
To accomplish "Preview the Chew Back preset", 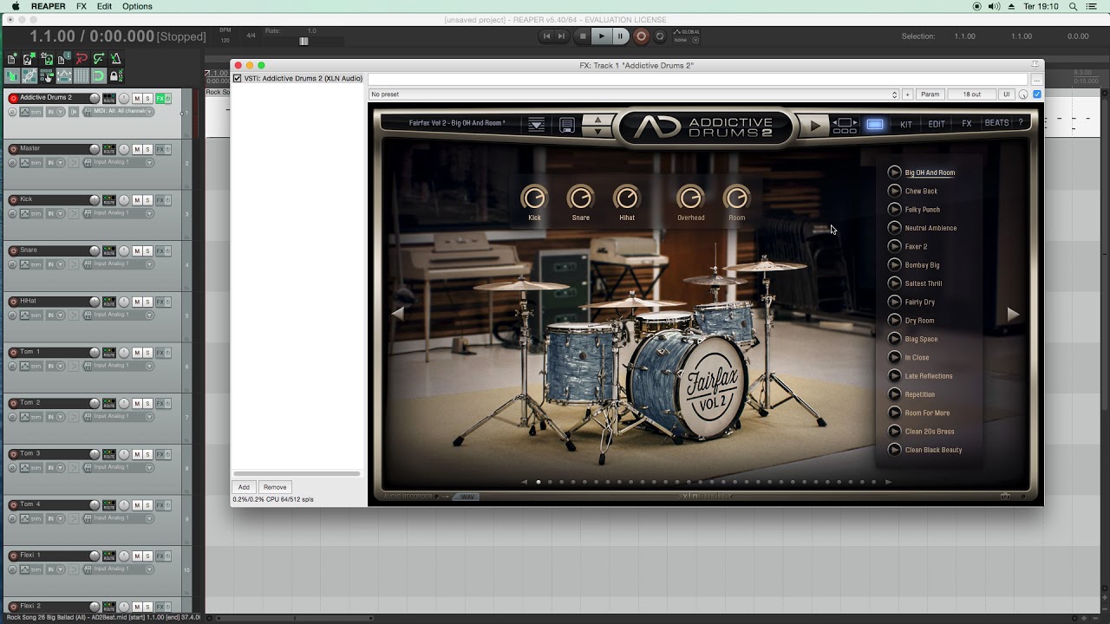I will click(x=895, y=191).
